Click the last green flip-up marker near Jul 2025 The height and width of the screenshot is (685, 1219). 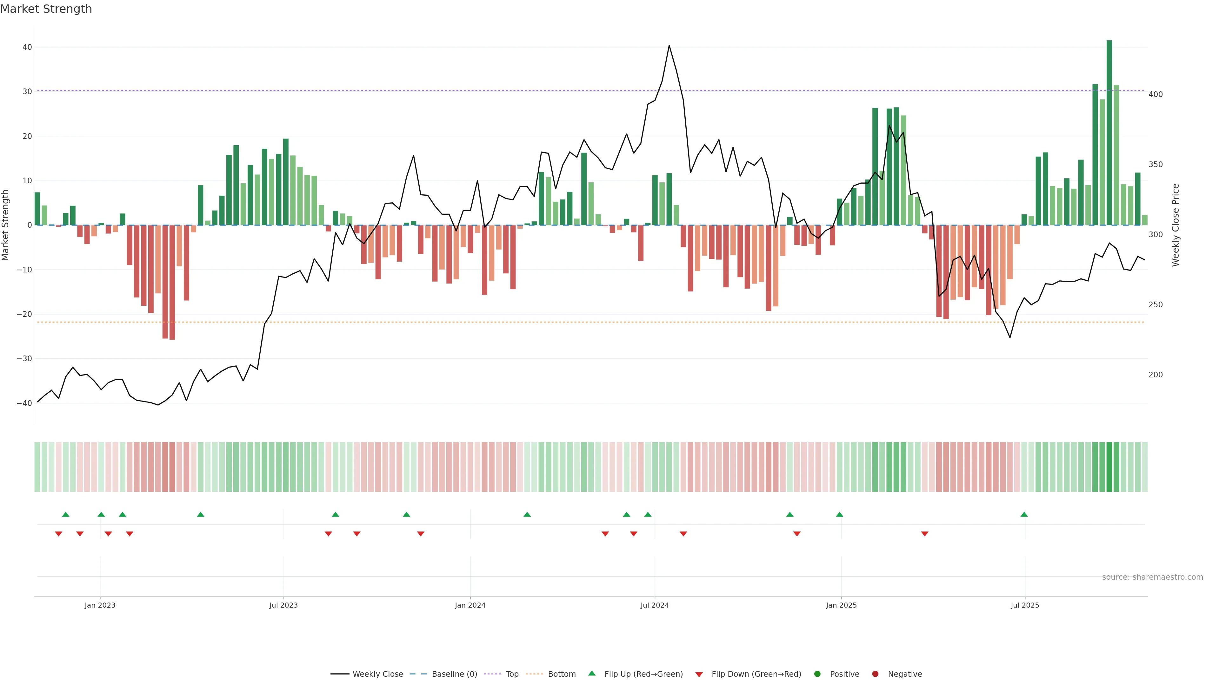coord(1024,514)
